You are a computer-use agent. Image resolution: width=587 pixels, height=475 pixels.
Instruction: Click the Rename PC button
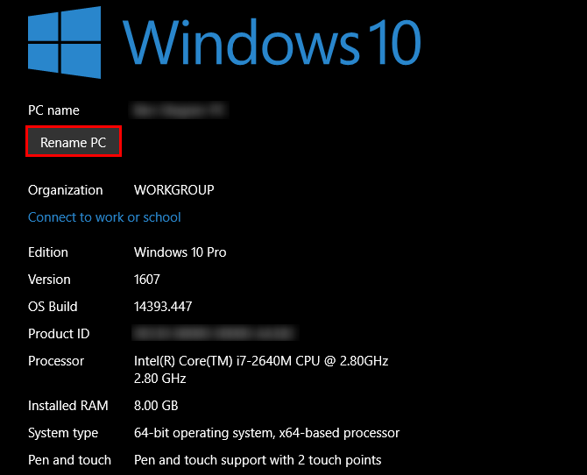coord(74,142)
